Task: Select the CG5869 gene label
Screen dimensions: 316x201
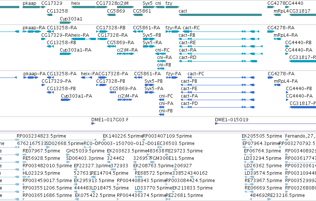Action: tap(116, 11)
